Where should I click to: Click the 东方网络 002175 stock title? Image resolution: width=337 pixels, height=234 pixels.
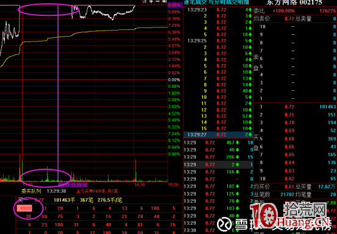click(x=294, y=2)
